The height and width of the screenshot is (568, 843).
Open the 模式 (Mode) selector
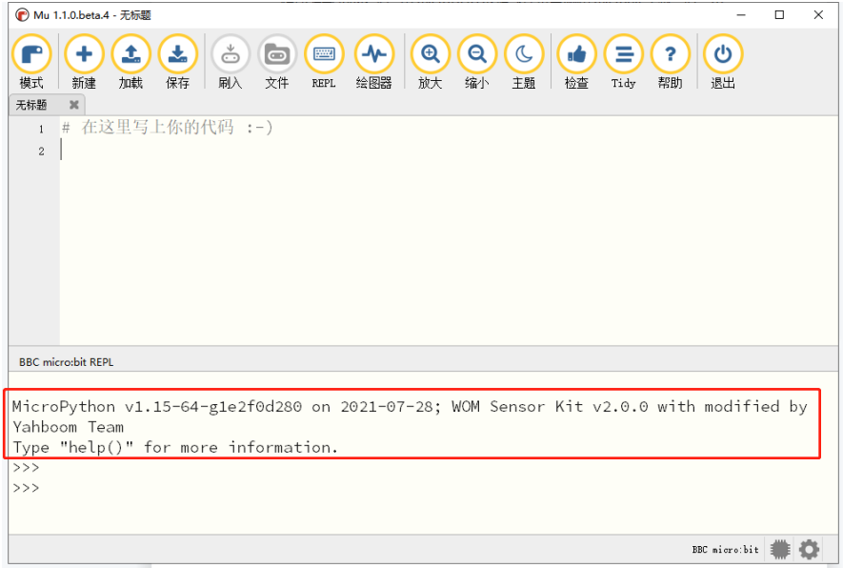click(x=31, y=61)
